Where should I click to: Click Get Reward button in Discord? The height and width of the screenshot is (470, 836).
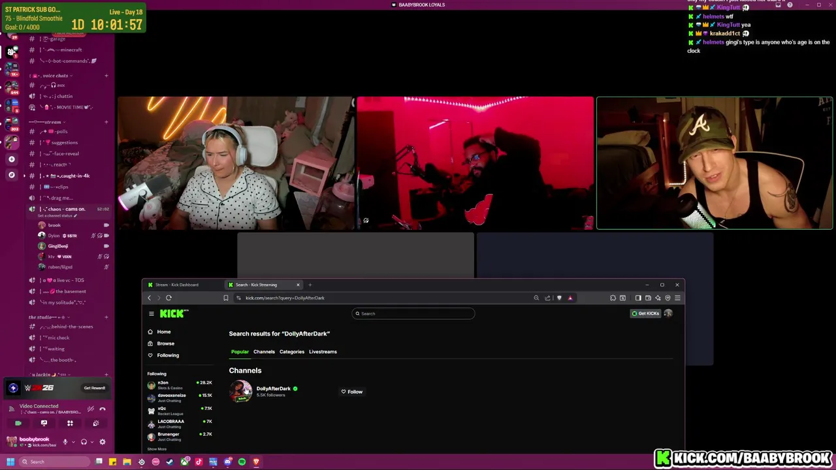(95, 388)
